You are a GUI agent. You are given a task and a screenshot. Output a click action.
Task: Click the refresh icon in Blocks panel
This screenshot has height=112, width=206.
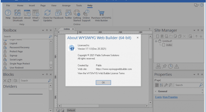(9, 80)
